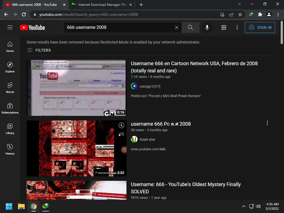
Task: Select the '666 username 2008 - YouTube' tab
Action: point(34,5)
